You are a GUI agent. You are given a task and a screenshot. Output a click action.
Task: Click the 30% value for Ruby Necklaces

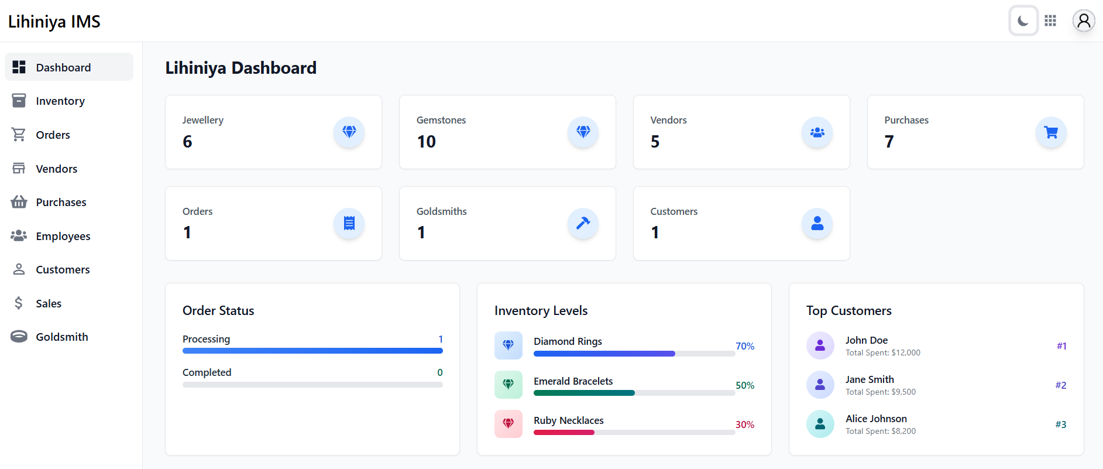(x=745, y=425)
